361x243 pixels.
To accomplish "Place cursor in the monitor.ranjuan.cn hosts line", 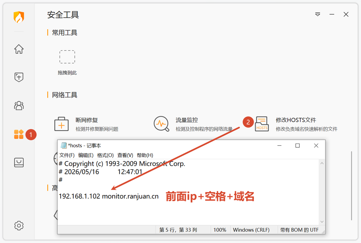I will [109, 196].
